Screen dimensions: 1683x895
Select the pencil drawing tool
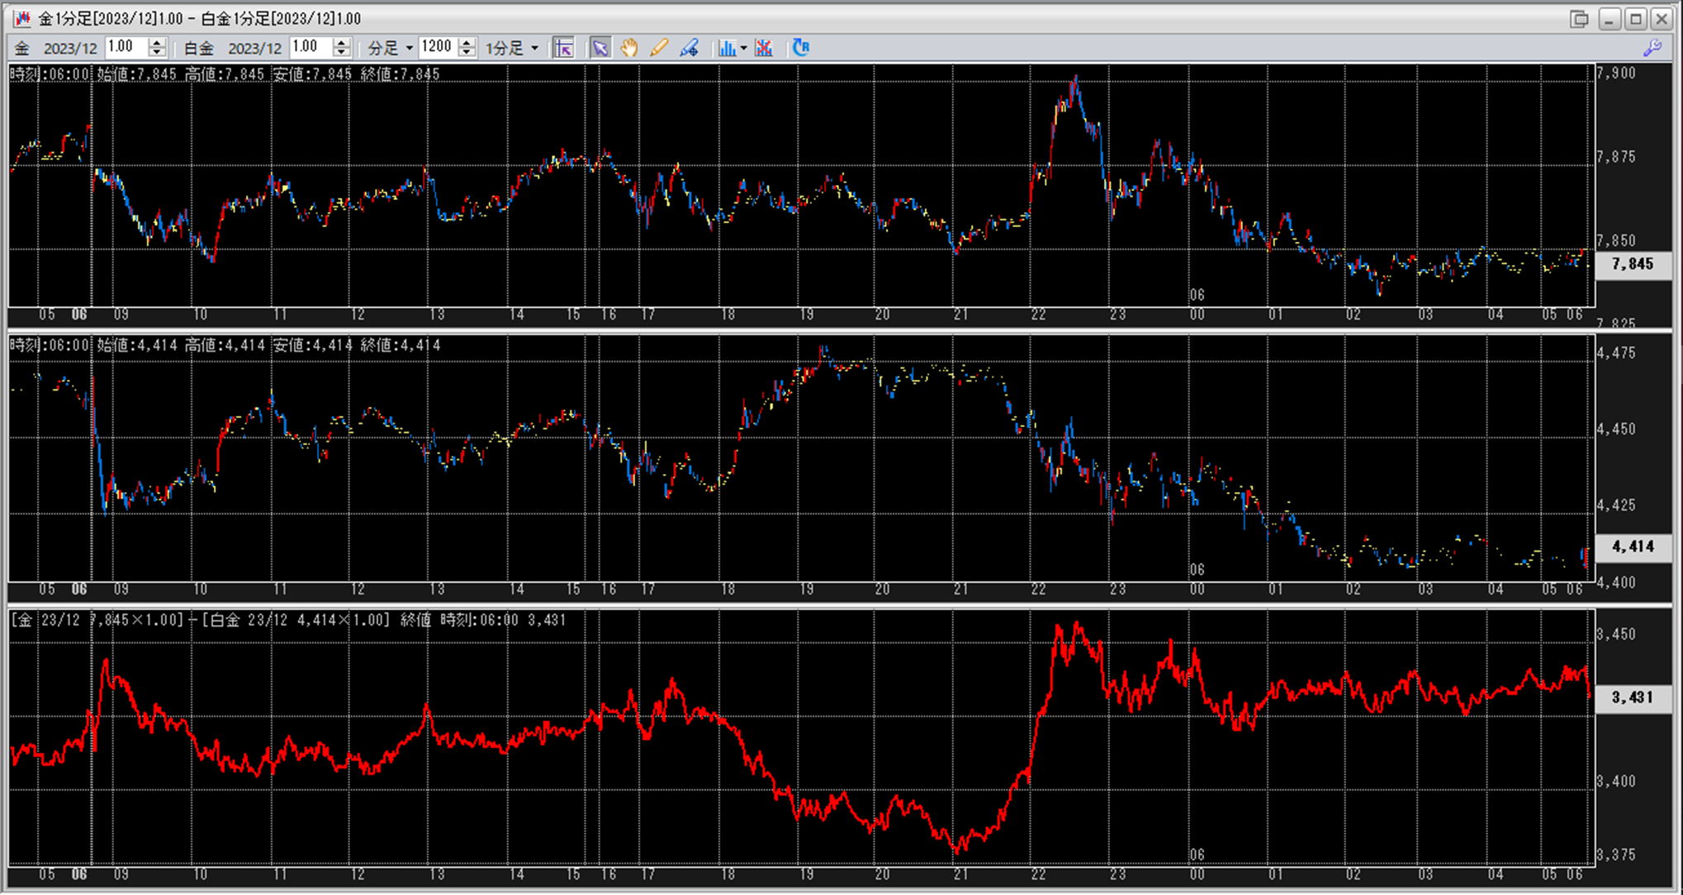tap(659, 48)
